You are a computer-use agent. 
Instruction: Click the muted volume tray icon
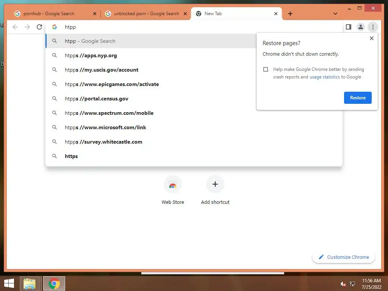coord(343,284)
